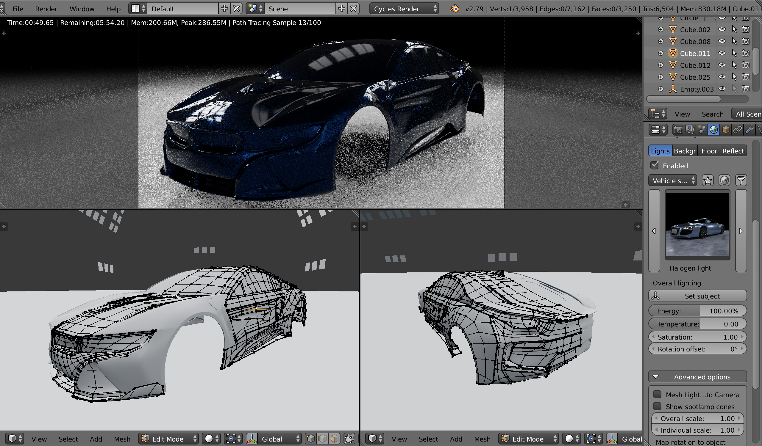Switch to Render Layers properties tab

point(690,130)
